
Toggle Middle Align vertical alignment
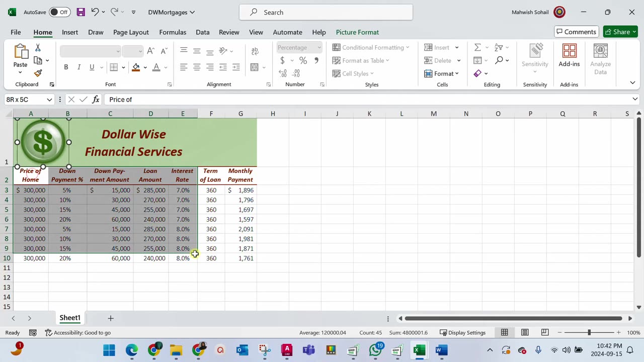tap(197, 51)
